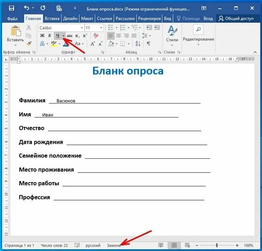Collapse the ribbon with the chevron
The height and width of the screenshot is (251, 262).
pos(255,52)
